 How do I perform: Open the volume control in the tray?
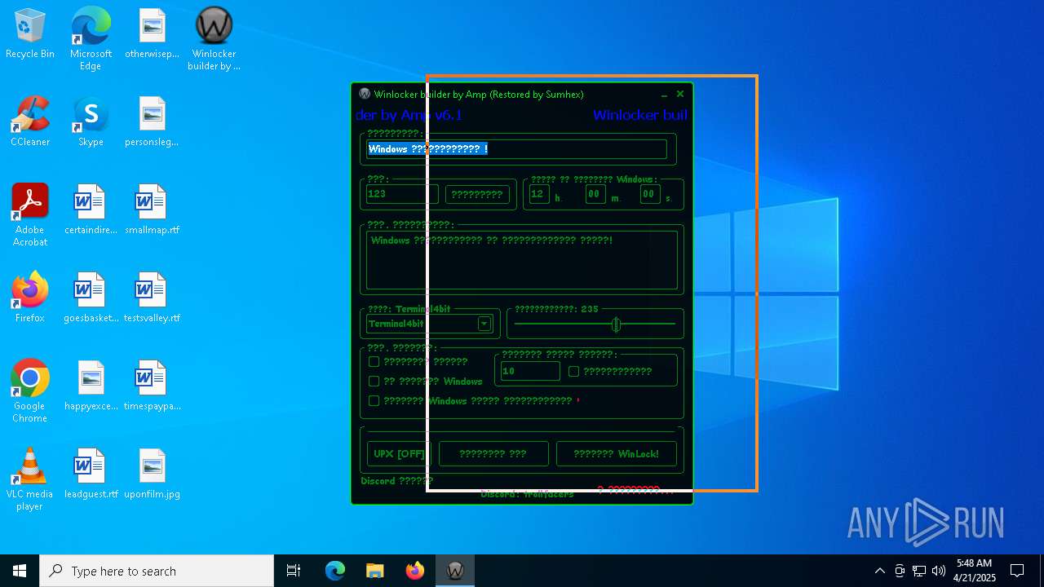click(939, 571)
